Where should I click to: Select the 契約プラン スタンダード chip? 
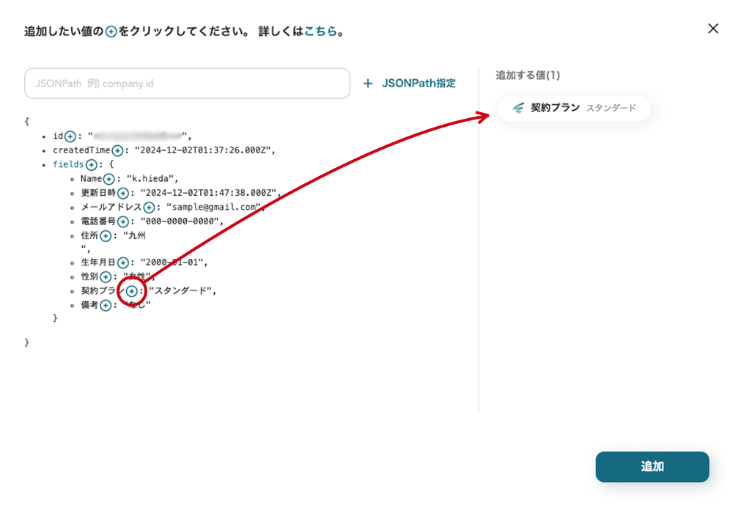(x=574, y=108)
